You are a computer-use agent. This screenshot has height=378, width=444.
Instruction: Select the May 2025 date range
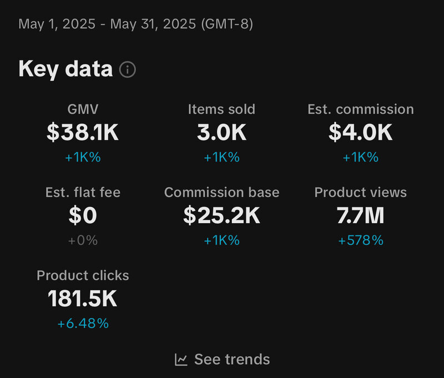[135, 24]
